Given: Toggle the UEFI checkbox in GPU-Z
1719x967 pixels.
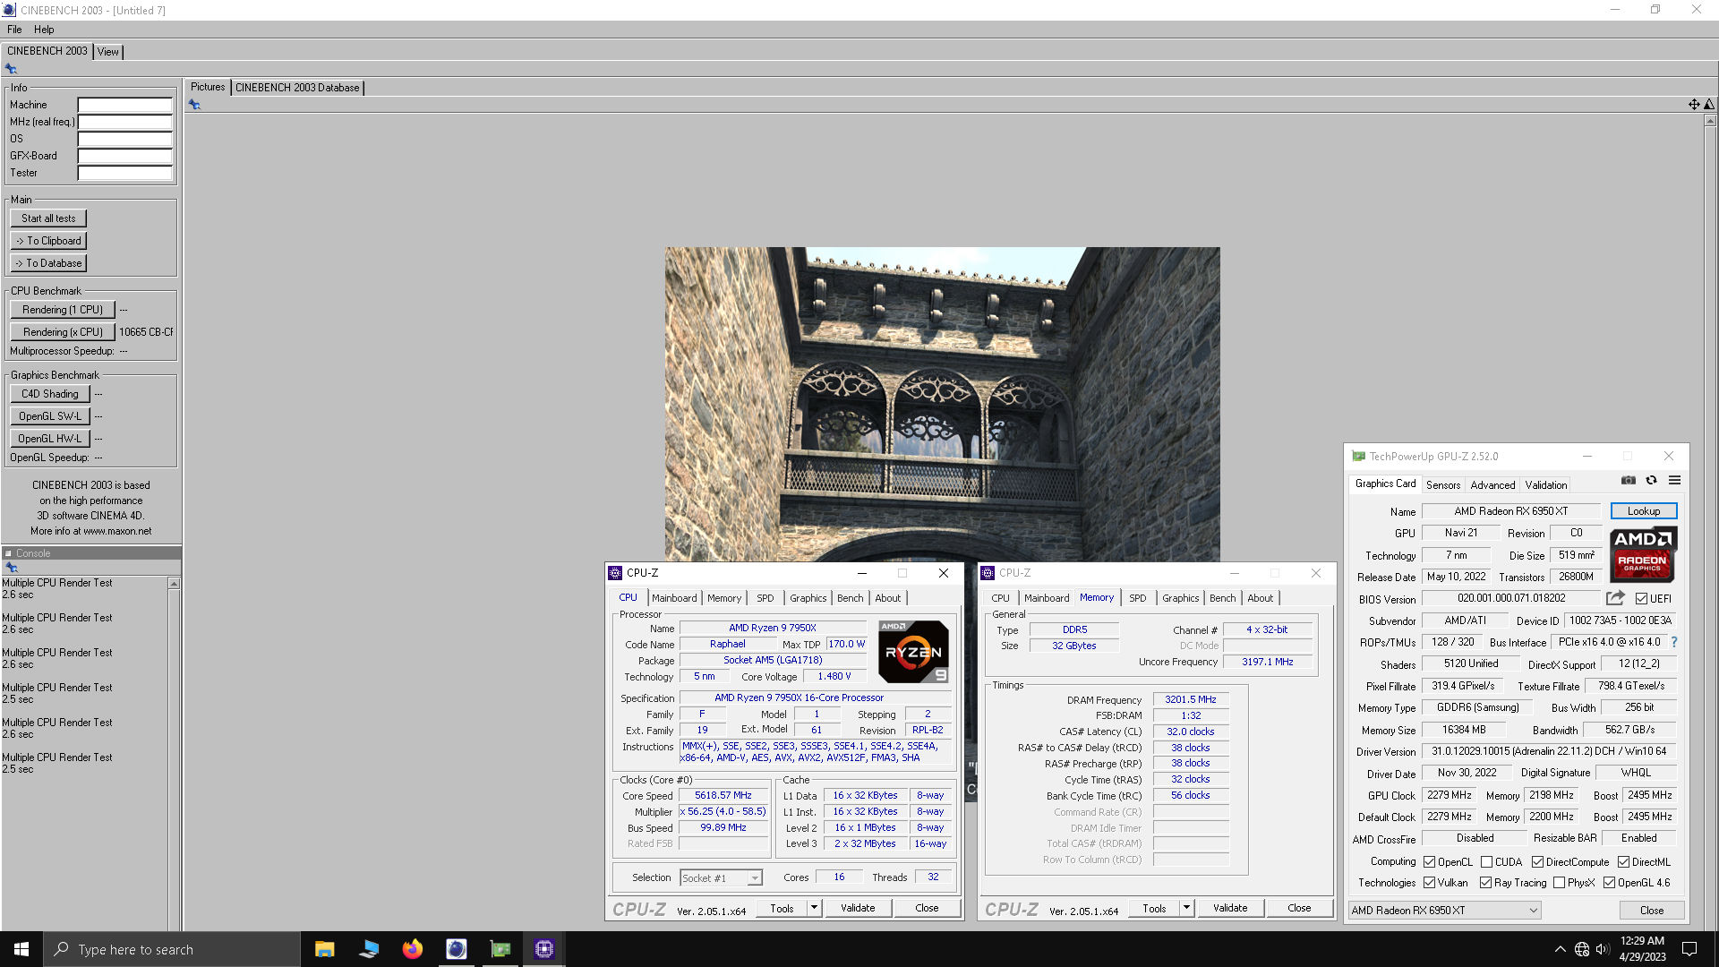Looking at the screenshot, I should tap(1641, 599).
